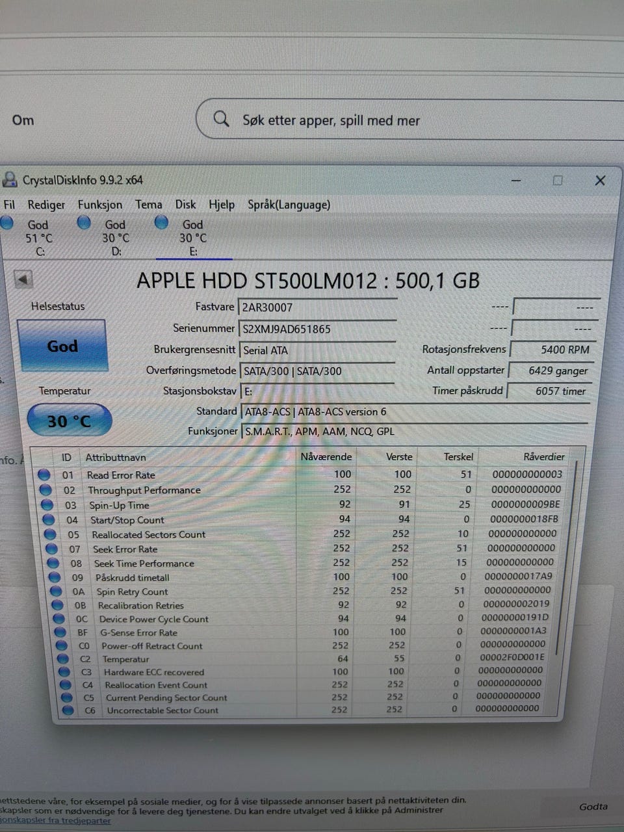Click the status dot for Read Error Rate
Screen dimensions: 624x832
click(44, 475)
